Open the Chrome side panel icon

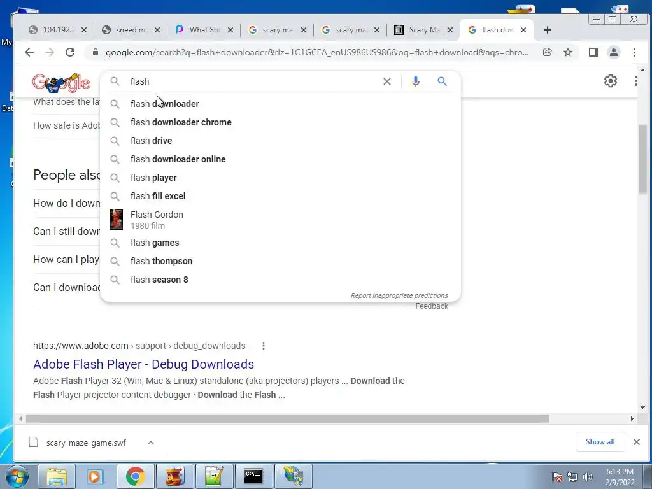pyautogui.click(x=593, y=52)
